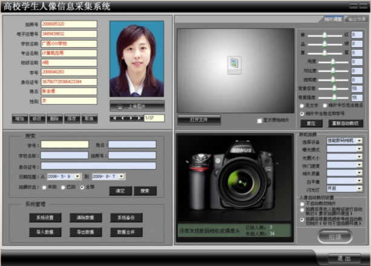Open the start date range dropdown
Viewport: 371px width, 266px height.
coord(78,176)
